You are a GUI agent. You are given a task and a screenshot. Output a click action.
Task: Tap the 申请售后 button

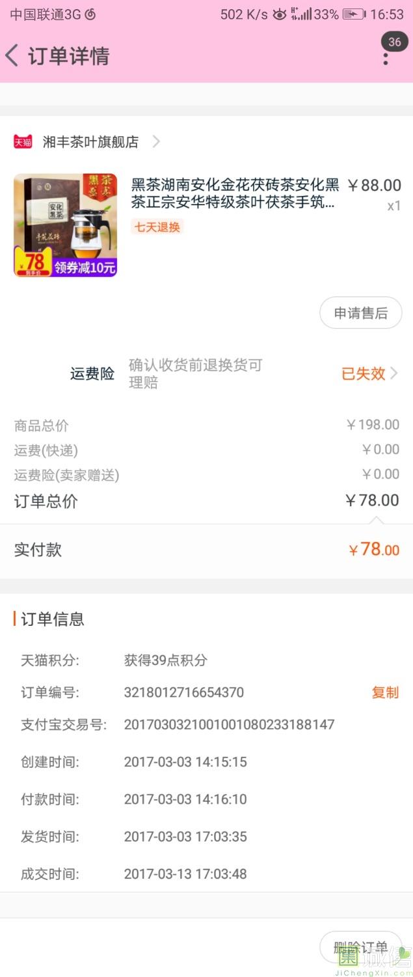tap(360, 313)
